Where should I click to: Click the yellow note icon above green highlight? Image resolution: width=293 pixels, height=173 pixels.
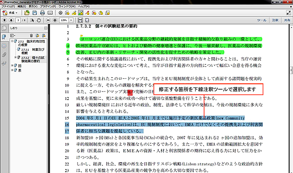[x=81, y=36]
